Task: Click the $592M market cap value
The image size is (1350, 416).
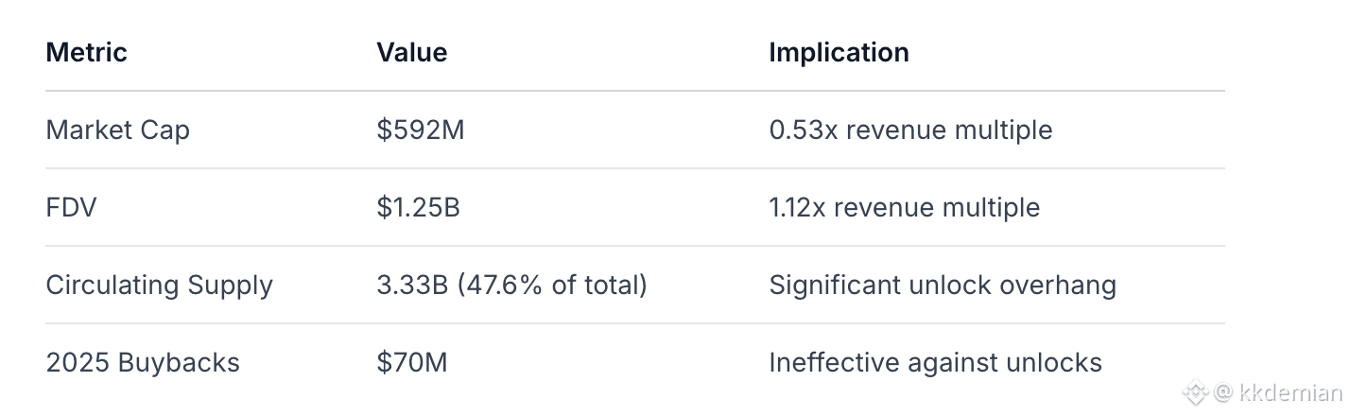Action: (420, 130)
